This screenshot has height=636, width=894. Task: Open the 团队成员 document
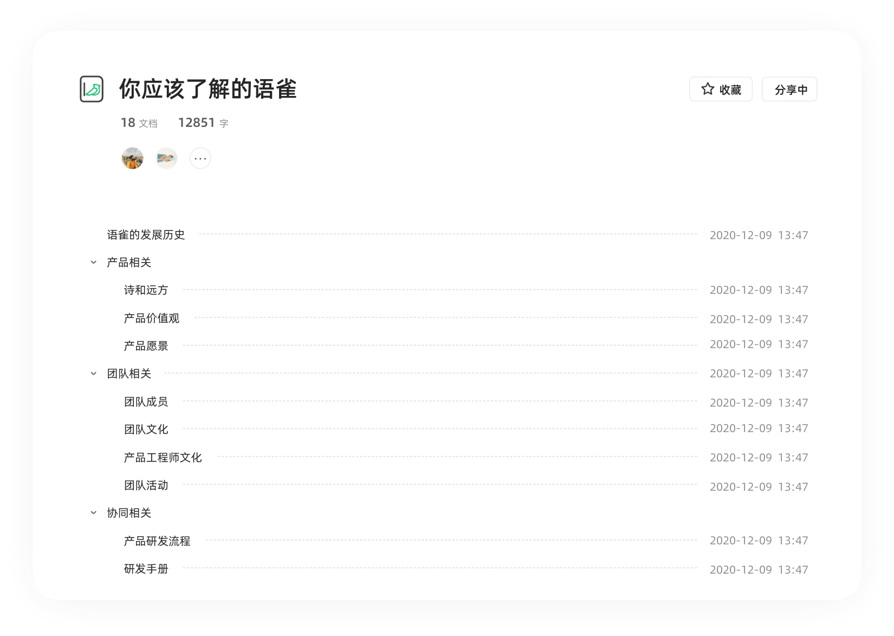[146, 402]
